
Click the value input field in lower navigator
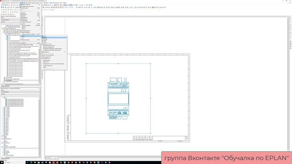pos(20,96)
